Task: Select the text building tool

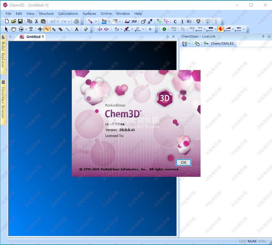Action: click(x=76, y=29)
